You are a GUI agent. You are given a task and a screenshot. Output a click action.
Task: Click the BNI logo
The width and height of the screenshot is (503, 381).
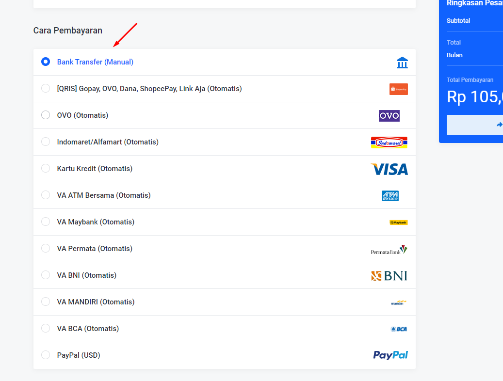click(x=389, y=276)
